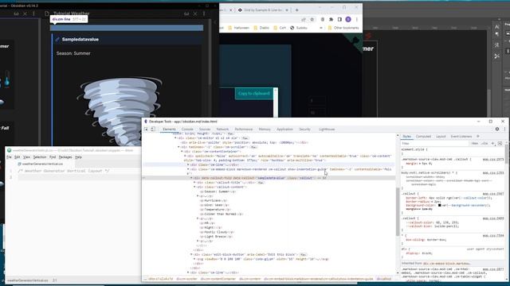The width and height of the screenshot is (510, 286).
Task: Open the Lighthouse tab in DevTools
Action: click(327, 129)
